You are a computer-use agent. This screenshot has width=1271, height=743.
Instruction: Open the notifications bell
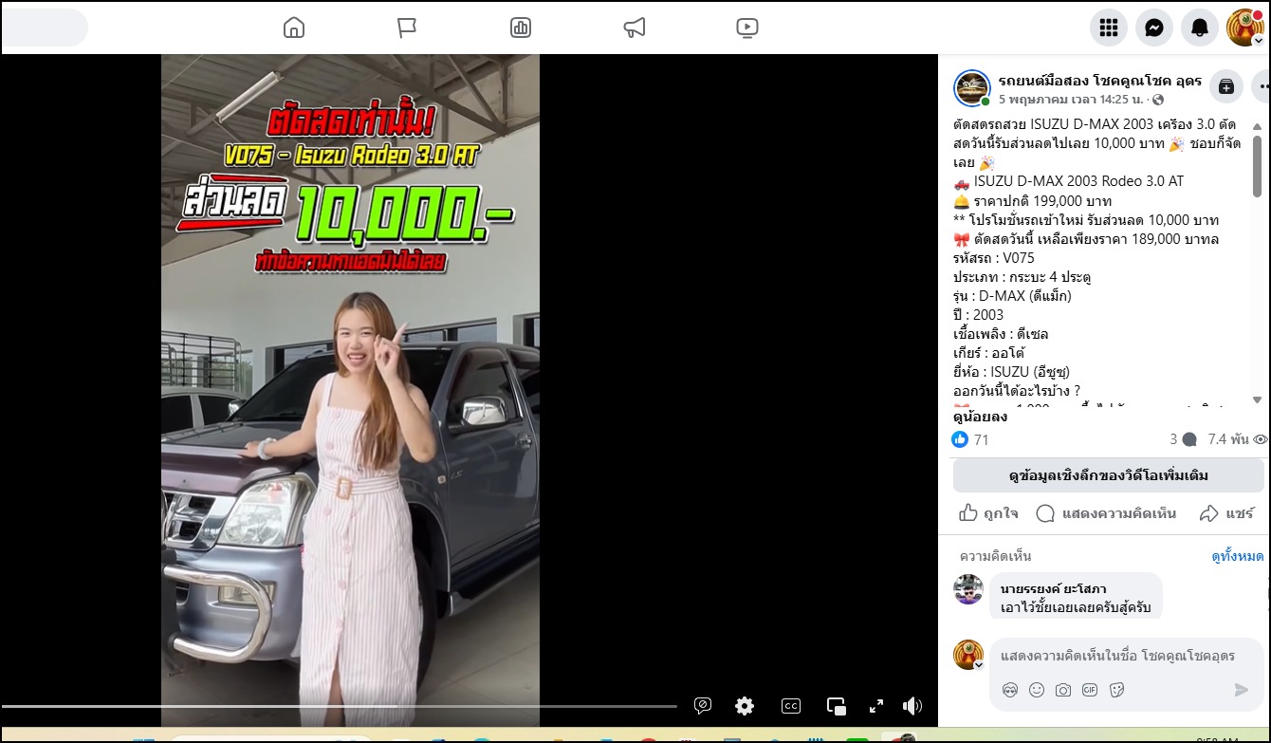[x=1200, y=28]
